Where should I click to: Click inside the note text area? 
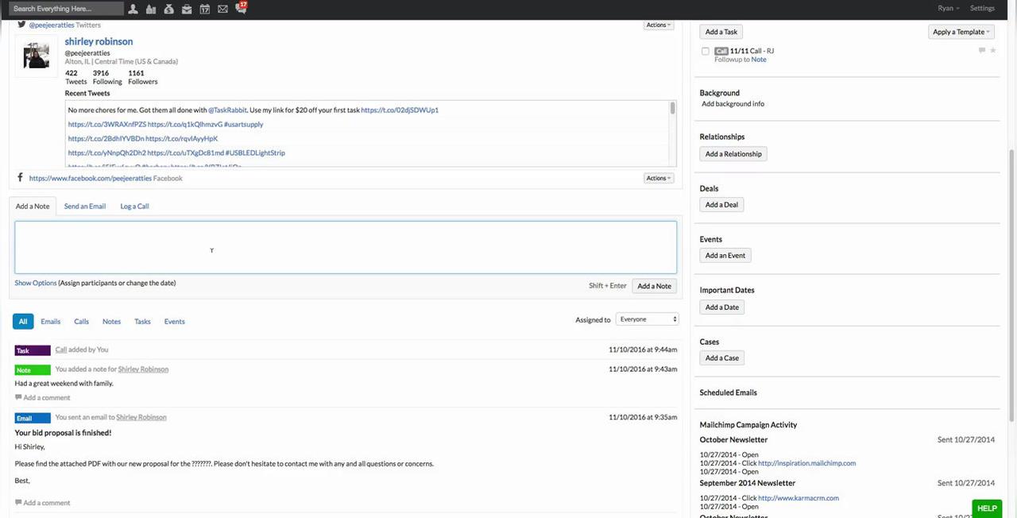click(346, 248)
